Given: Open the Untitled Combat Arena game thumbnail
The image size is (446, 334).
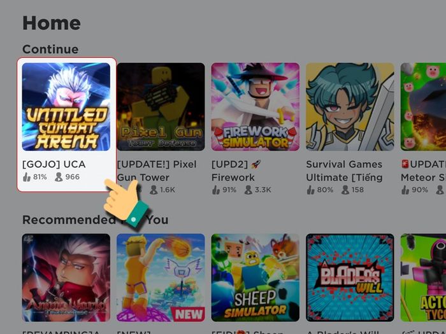Looking at the screenshot, I should click(x=66, y=107).
